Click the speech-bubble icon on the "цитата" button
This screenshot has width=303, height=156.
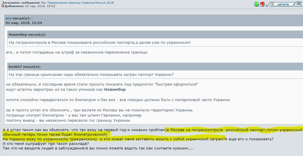point(272,4)
